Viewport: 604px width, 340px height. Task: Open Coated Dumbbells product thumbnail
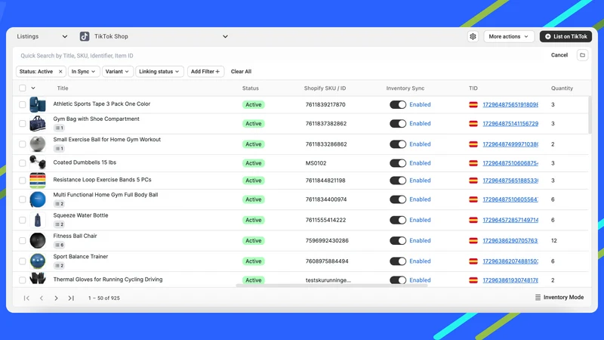click(37, 162)
